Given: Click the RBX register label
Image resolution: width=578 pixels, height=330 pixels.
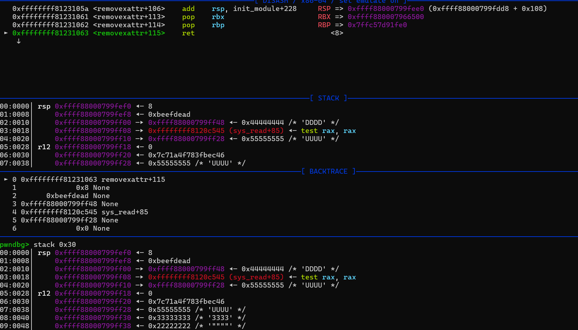Looking at the screenshot, I should click(324, 17).
